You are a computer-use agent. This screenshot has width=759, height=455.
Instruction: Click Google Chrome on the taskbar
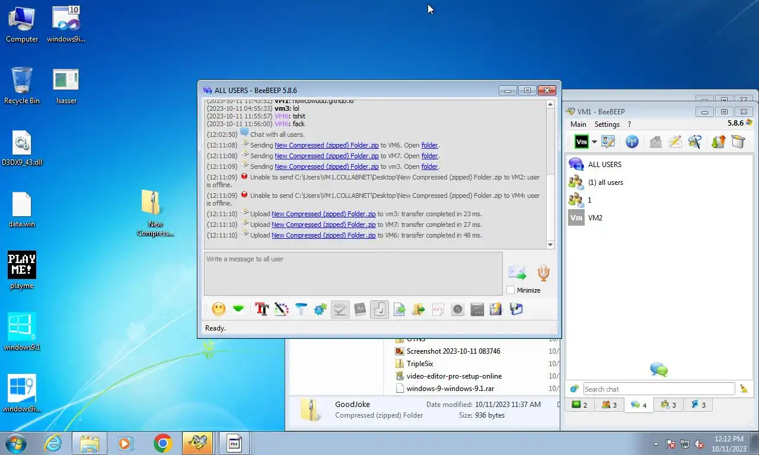(162, 443)
